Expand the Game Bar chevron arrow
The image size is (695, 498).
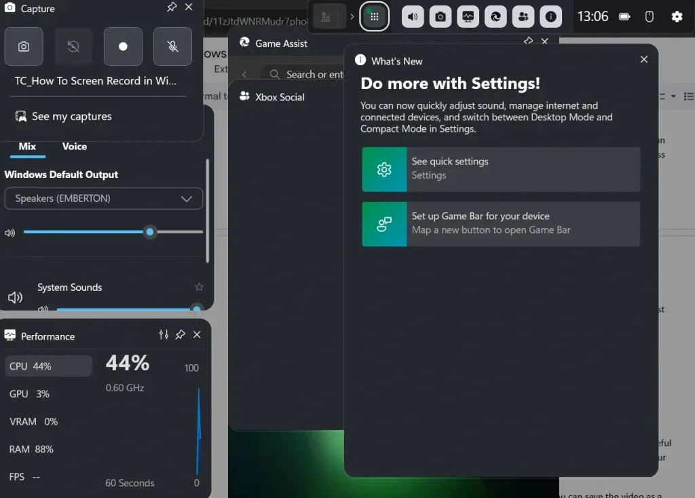click(x=352, y=16)
